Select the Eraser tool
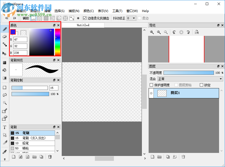225x167 pixels. coord(4,37)
